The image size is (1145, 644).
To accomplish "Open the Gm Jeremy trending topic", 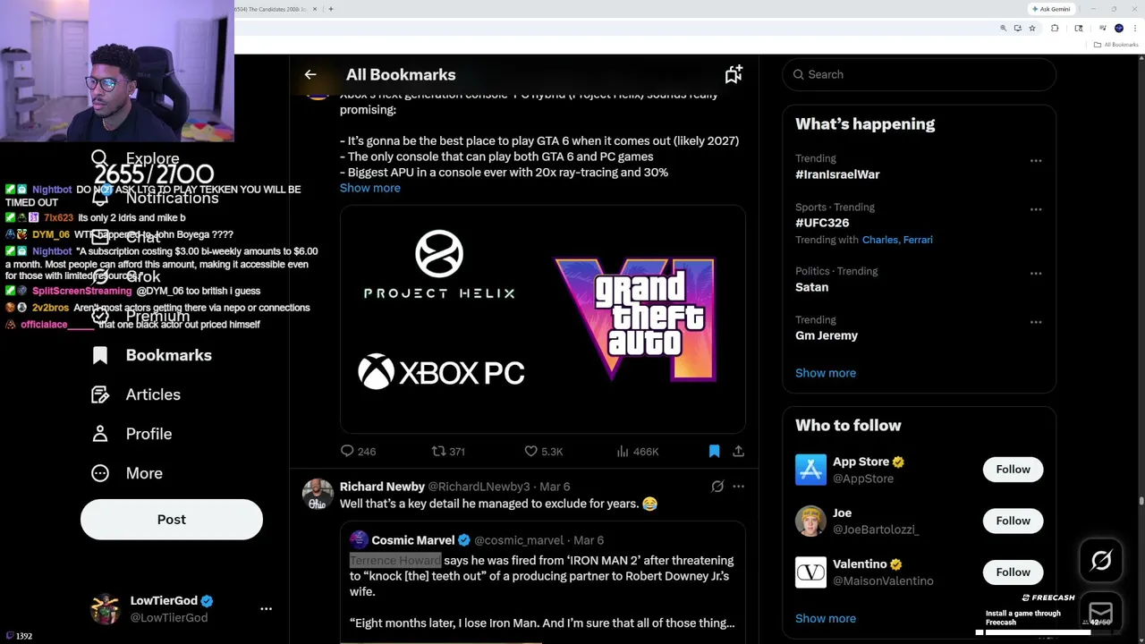I will click(827, 335).
